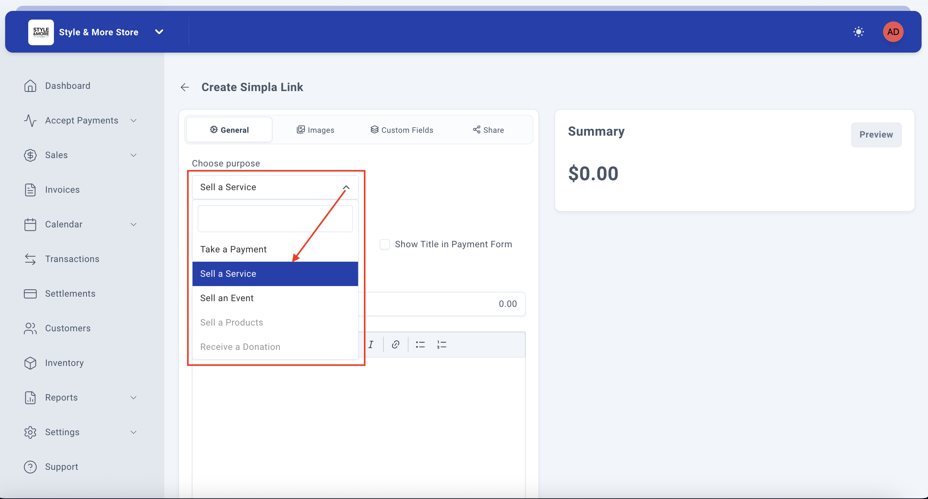Screen dimensions: 928x499
Task: Click the Preview button
Action: (876, 135)
